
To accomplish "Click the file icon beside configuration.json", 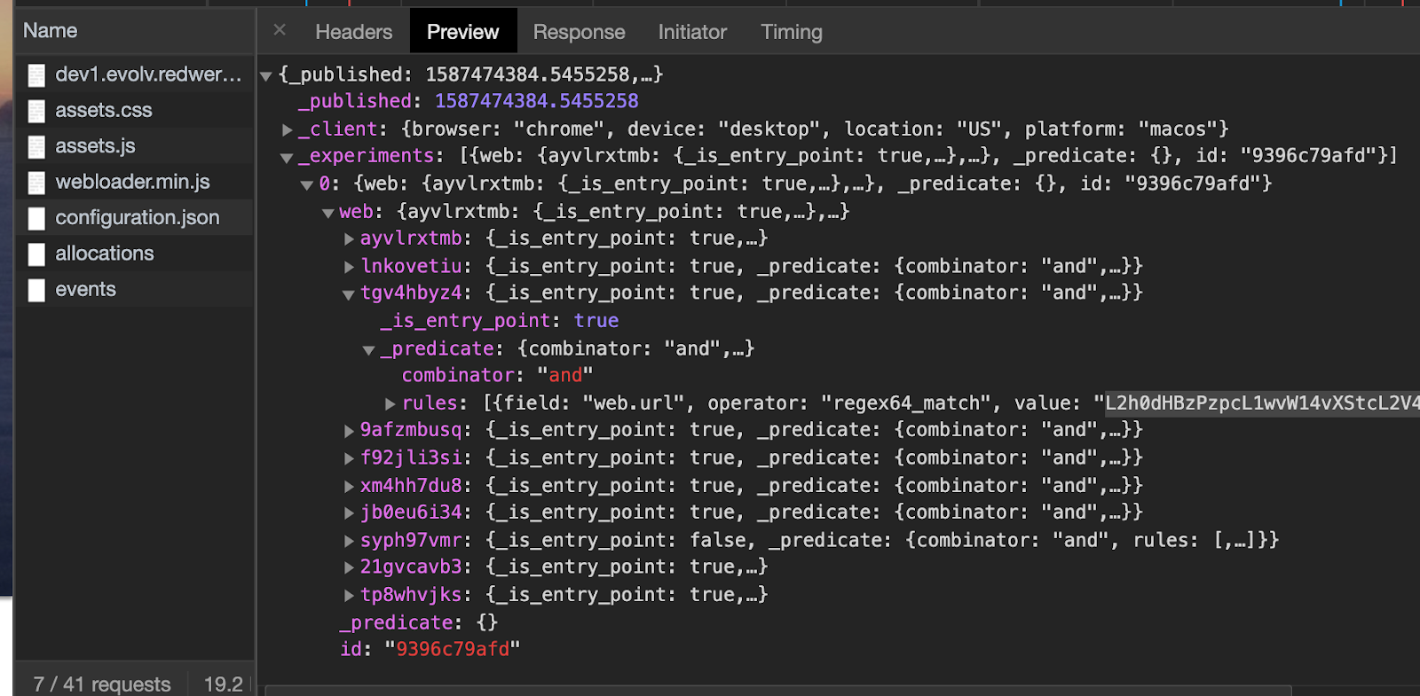I will click(x=36, y=218).
